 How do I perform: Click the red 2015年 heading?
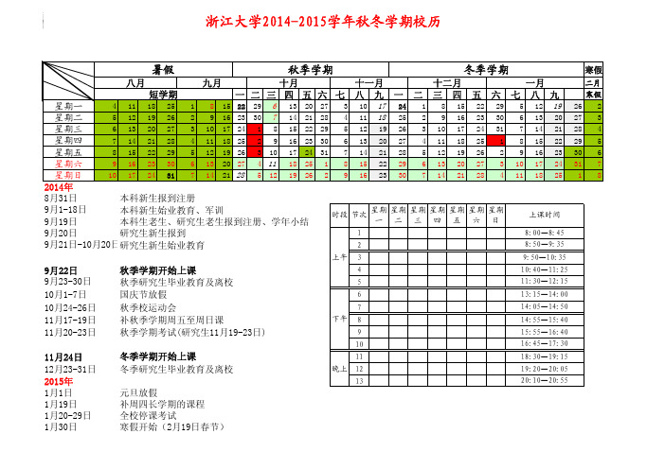tap(59, 381)
